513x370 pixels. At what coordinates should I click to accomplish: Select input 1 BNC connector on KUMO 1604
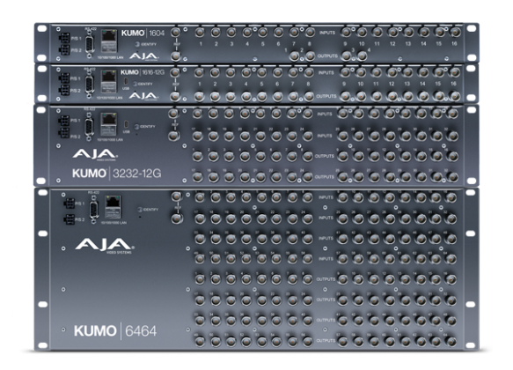click(200, 33)
